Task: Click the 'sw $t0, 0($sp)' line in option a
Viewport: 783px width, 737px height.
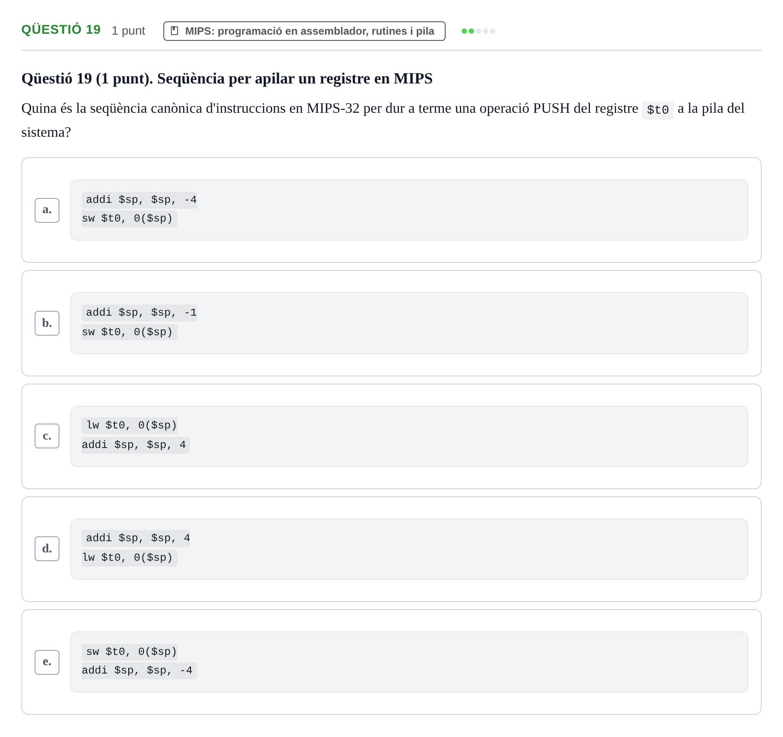Action: tap(129, 218)
